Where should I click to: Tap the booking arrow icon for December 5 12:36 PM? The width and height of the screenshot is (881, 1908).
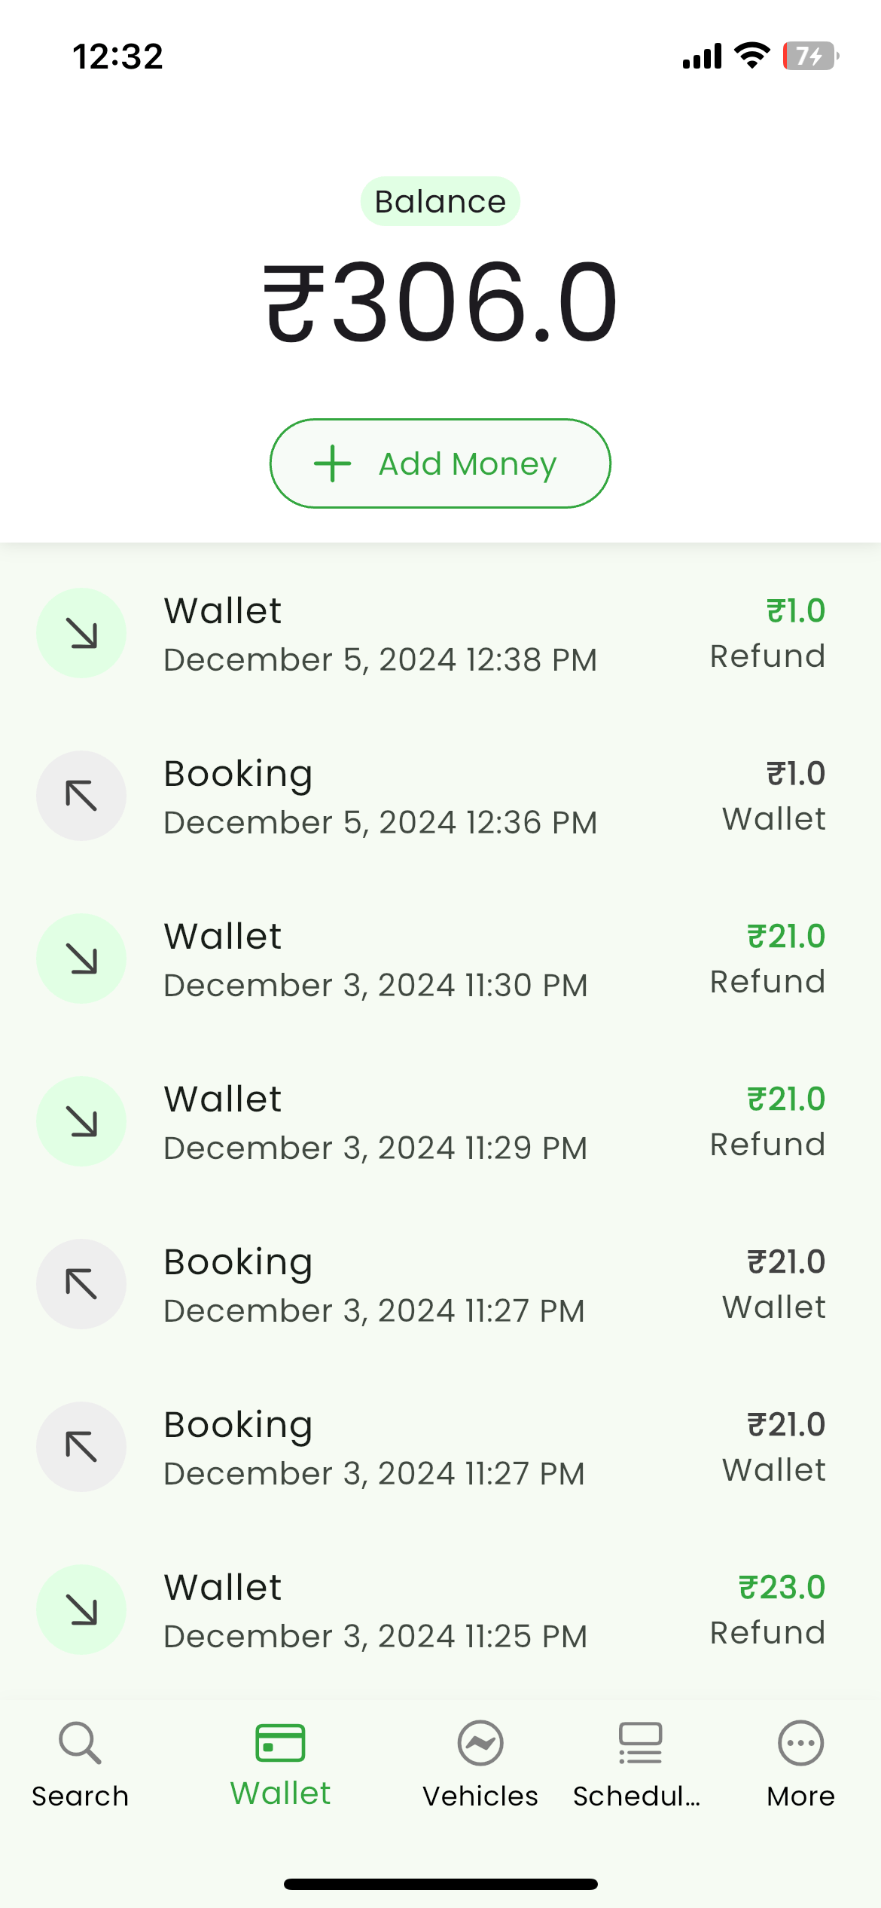(x=81, y=796)
